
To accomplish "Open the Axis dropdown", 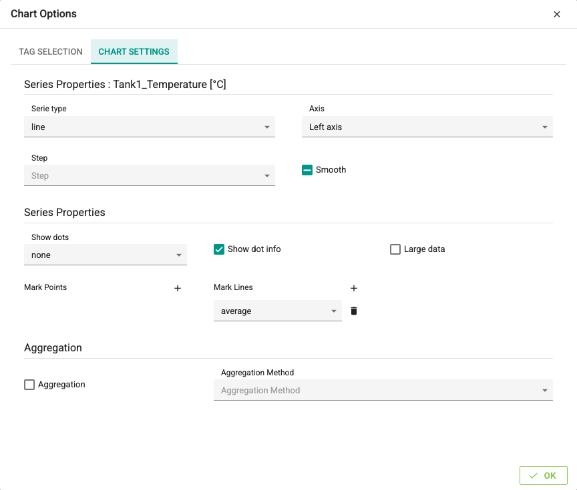I will pos(427,127).
